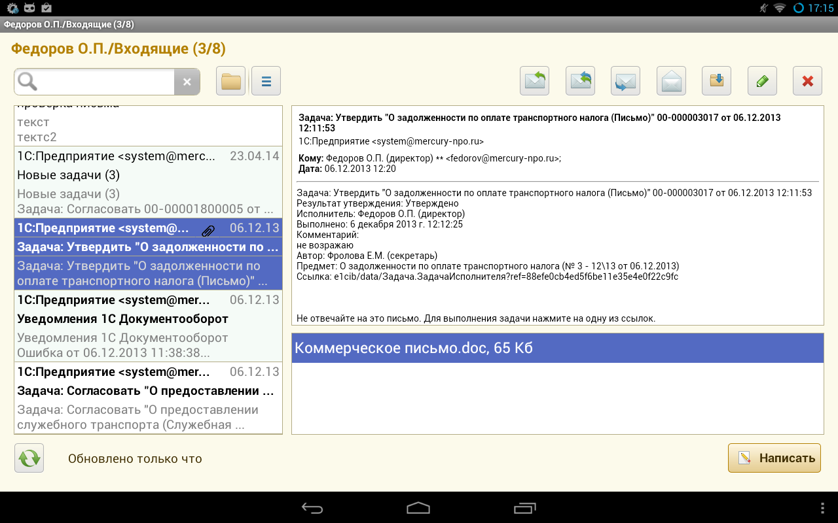This screenshot has height=523, width=838.
Task: Delete the message with the red X icon
Action: [808, 82]
